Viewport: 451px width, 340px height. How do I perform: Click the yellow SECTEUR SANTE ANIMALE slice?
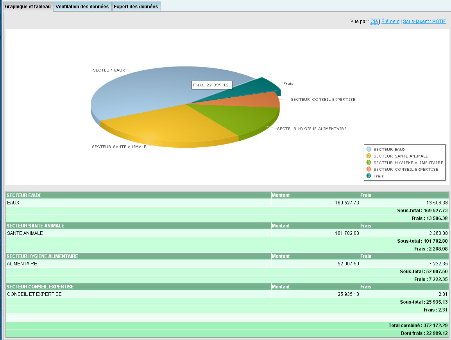click(170, 123)
